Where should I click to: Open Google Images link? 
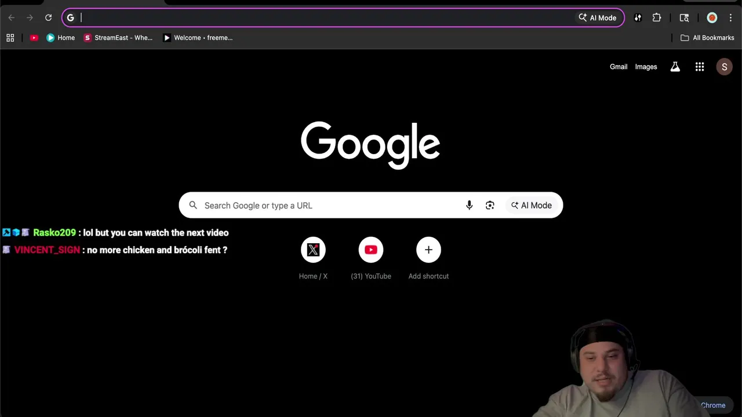pyautogui.click(x=646, y=67)
